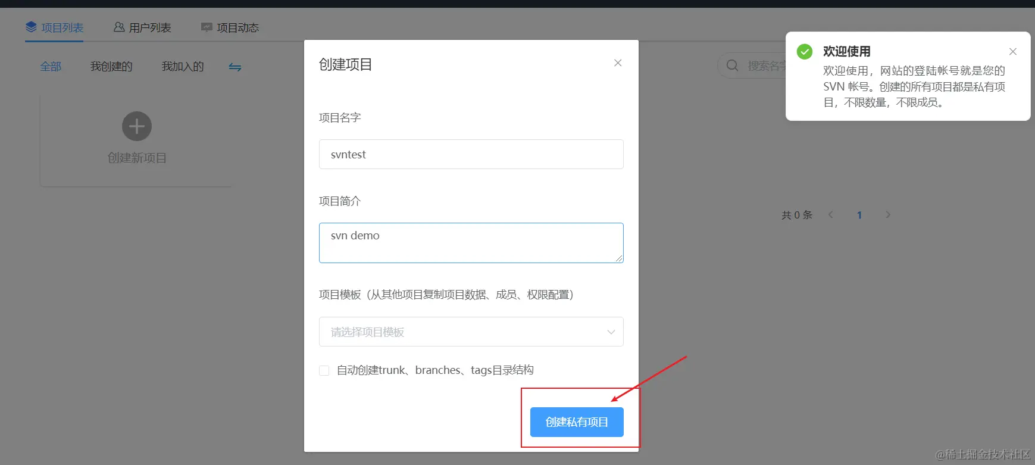Select the 我加入的 filter
The image size is (1035, 465).
tap(183, 67)
